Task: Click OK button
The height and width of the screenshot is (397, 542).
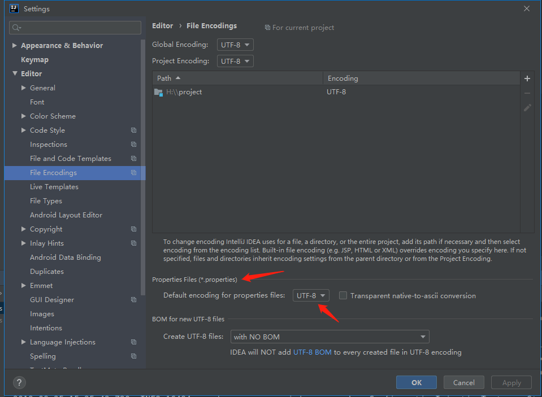Action: [416, 382]
